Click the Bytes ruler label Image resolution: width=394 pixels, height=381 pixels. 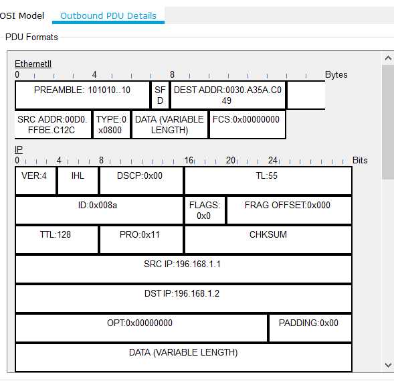336,75
